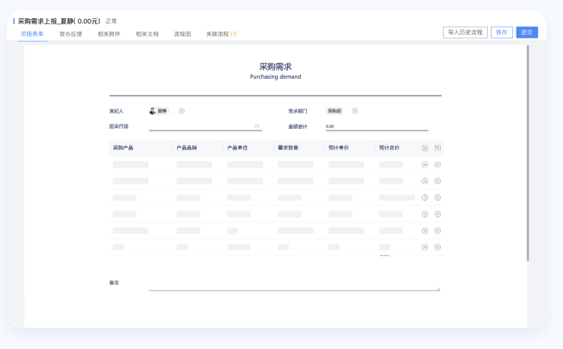Submit the form with 提交 button
Viewport: 563px width, 349px height.
tap(527, 33)
